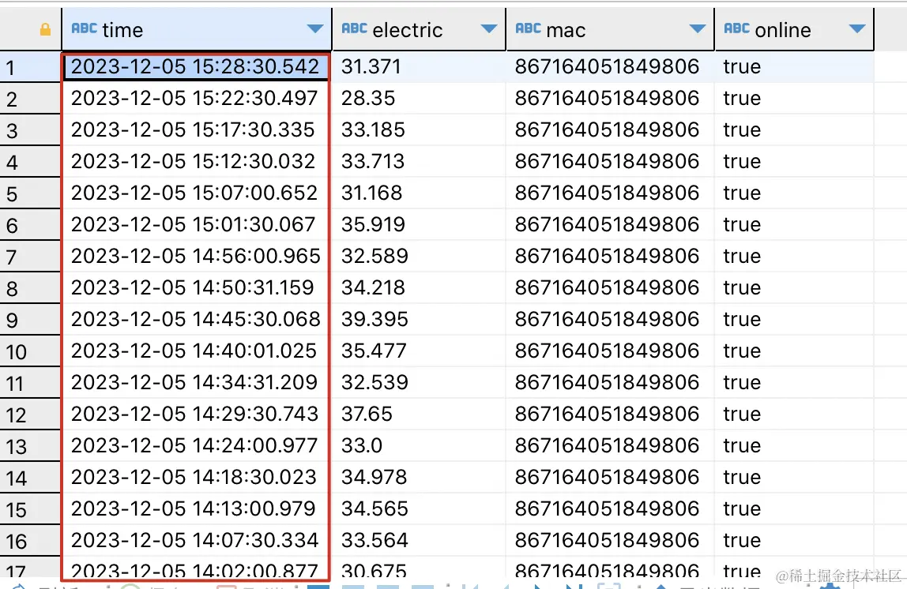The image size is (907, 589).
Task: Select electric cell 35.919
Action: [419, 224]
